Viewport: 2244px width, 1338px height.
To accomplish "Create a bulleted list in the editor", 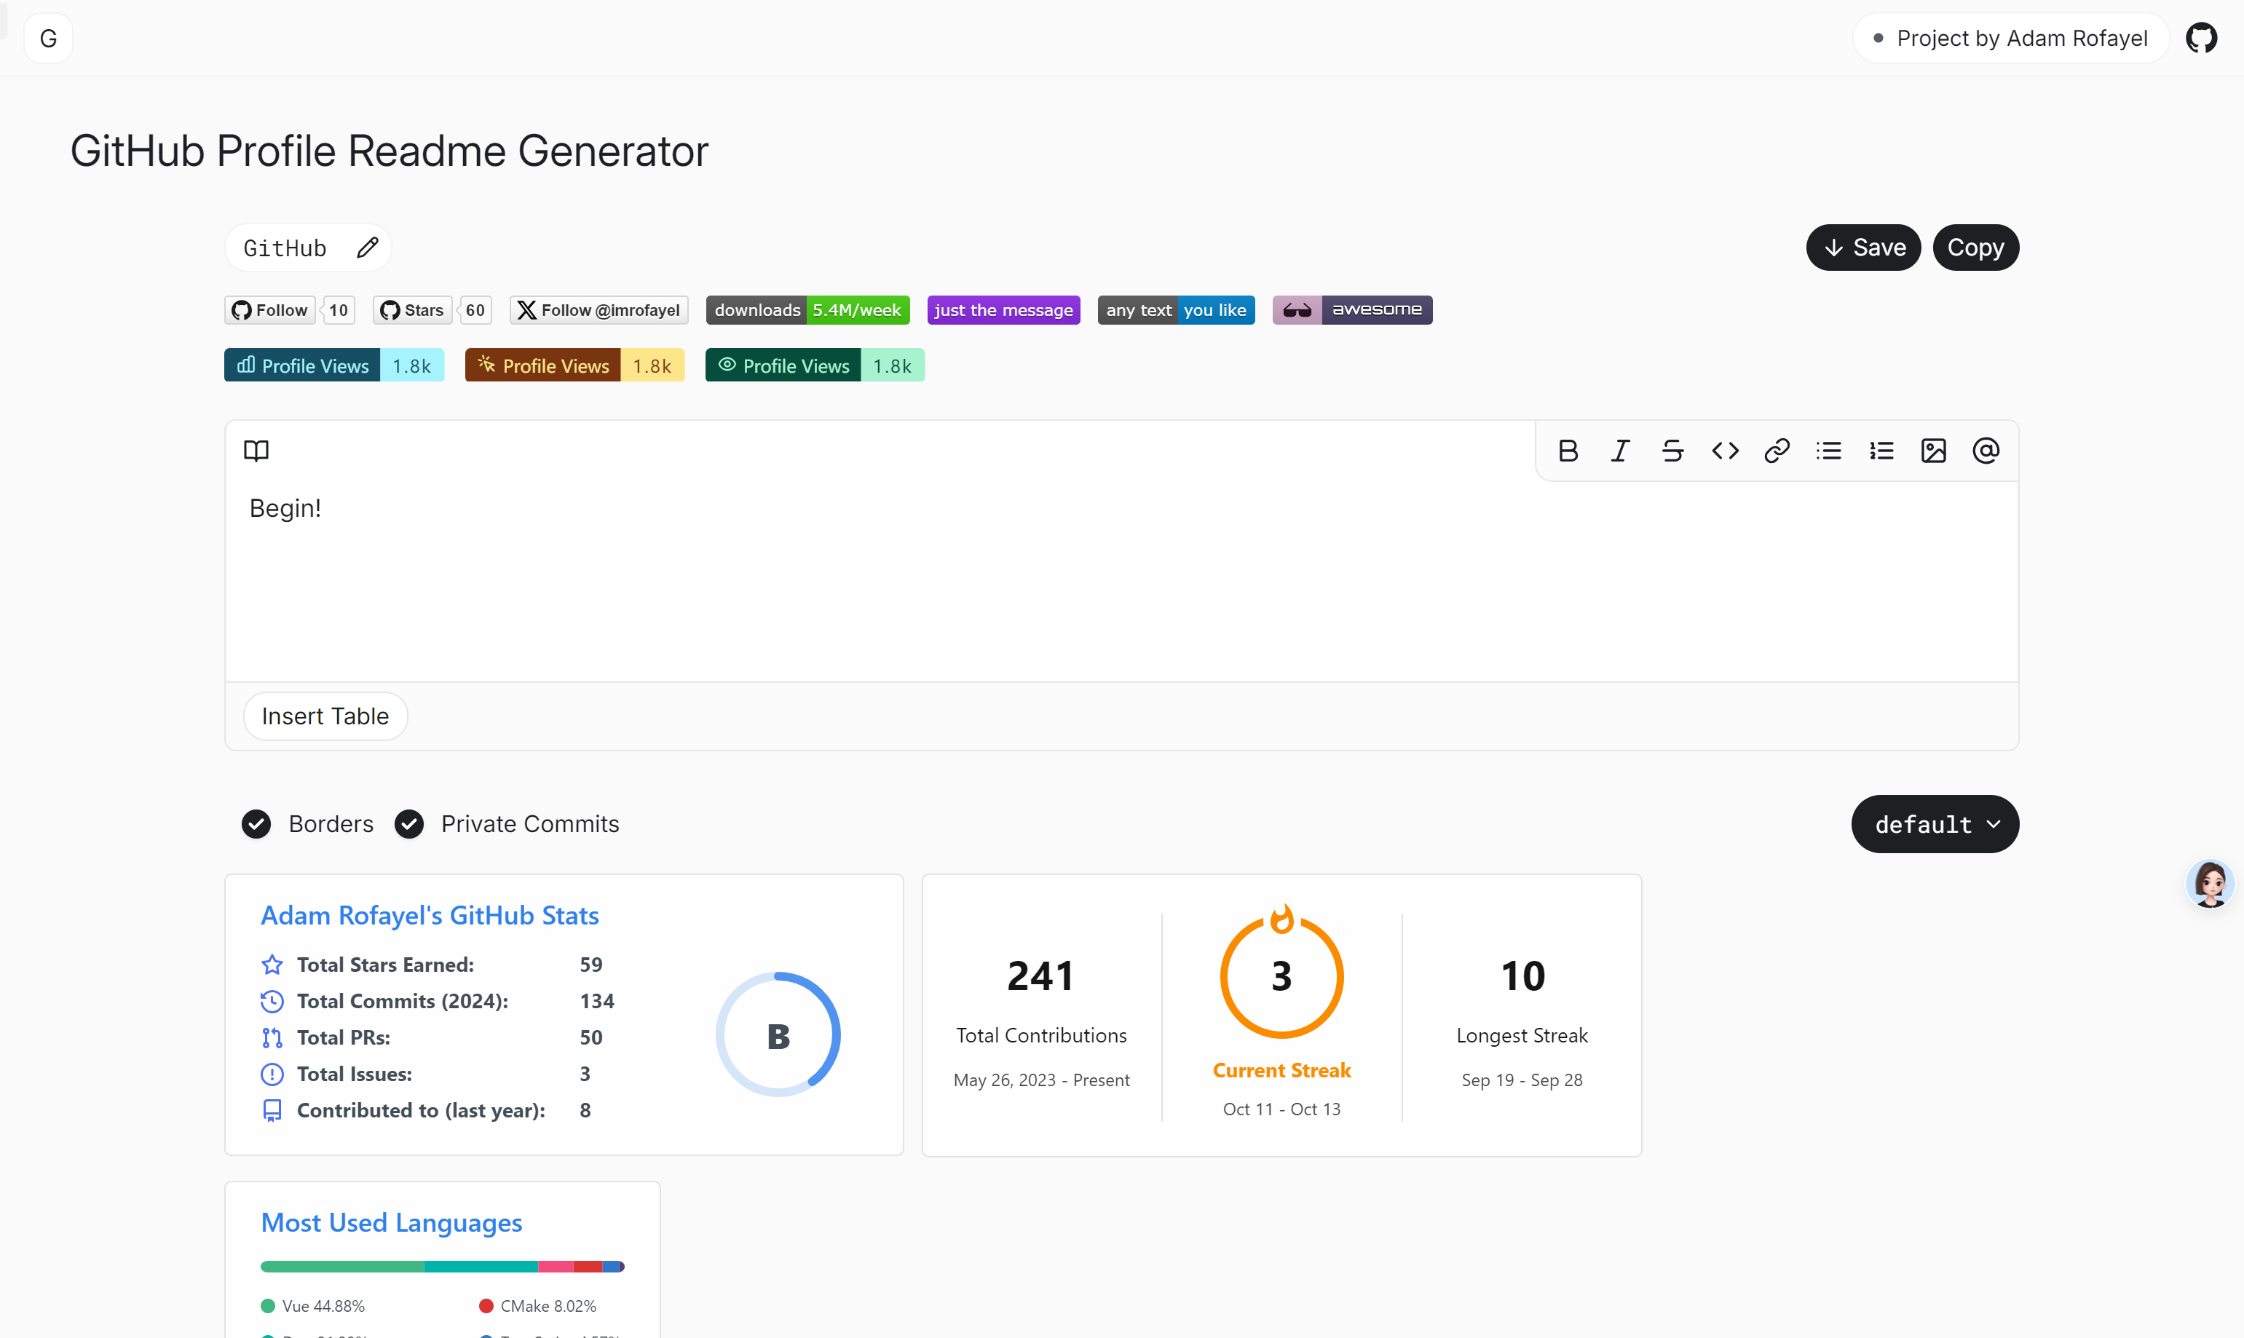I will 1829,451.
